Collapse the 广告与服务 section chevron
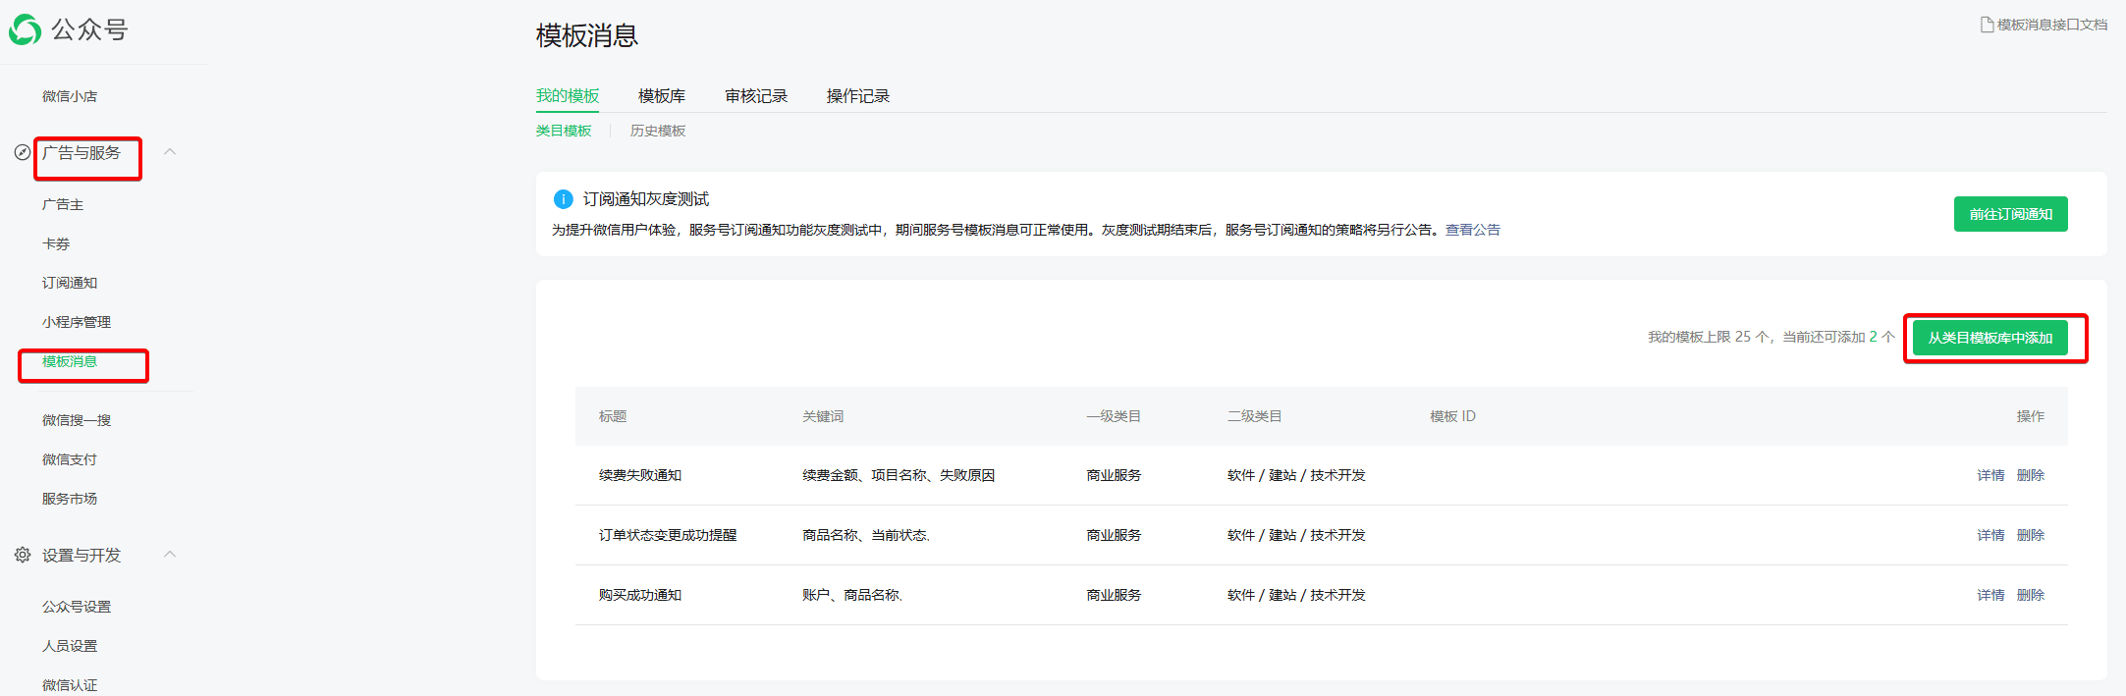 170,151
